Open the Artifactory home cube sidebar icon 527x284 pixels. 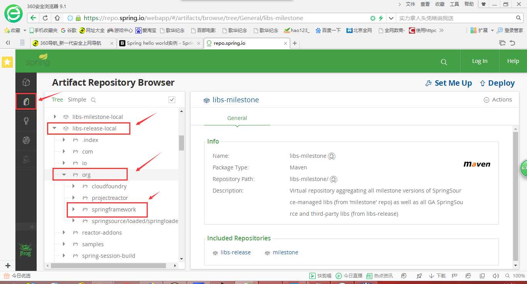(26, 82)
